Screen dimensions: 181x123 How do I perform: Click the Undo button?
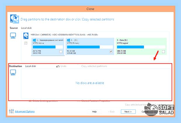[x=61, y=66]
